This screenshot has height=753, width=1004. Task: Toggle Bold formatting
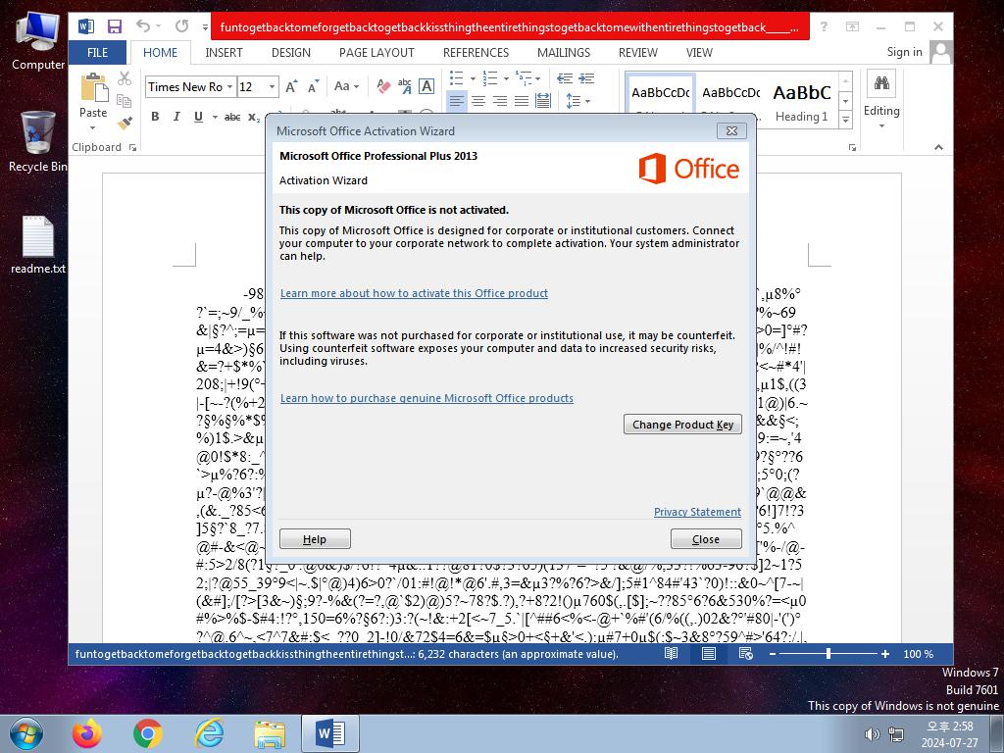coord(155,117)
